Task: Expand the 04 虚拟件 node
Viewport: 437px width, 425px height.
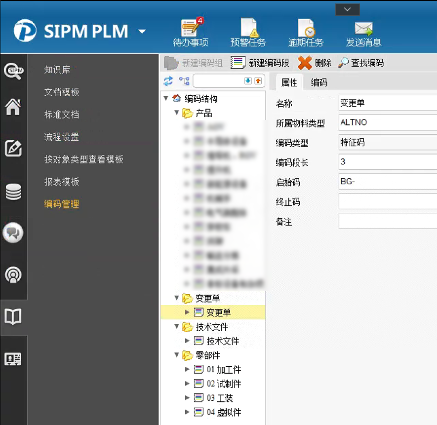Action: [187, 412]
